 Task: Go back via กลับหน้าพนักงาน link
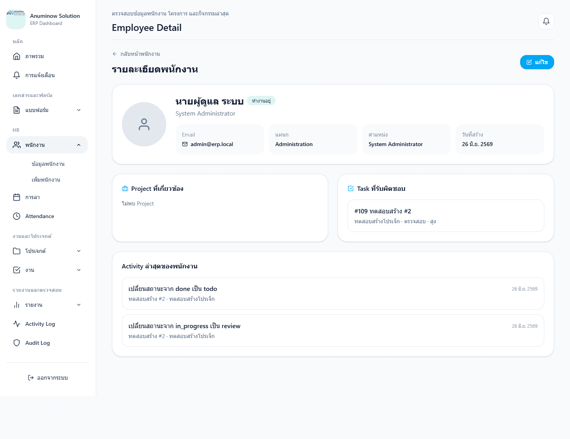click(136, 54)
